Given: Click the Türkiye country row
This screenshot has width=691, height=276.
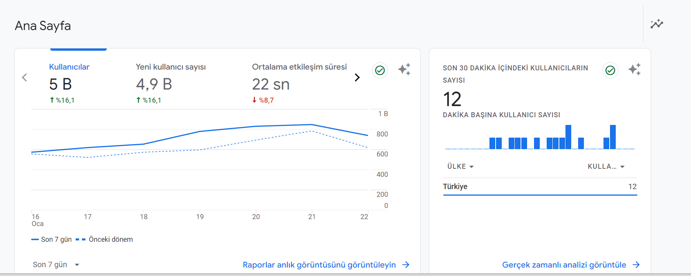Looking at the screenshot, I should point(540,186).
